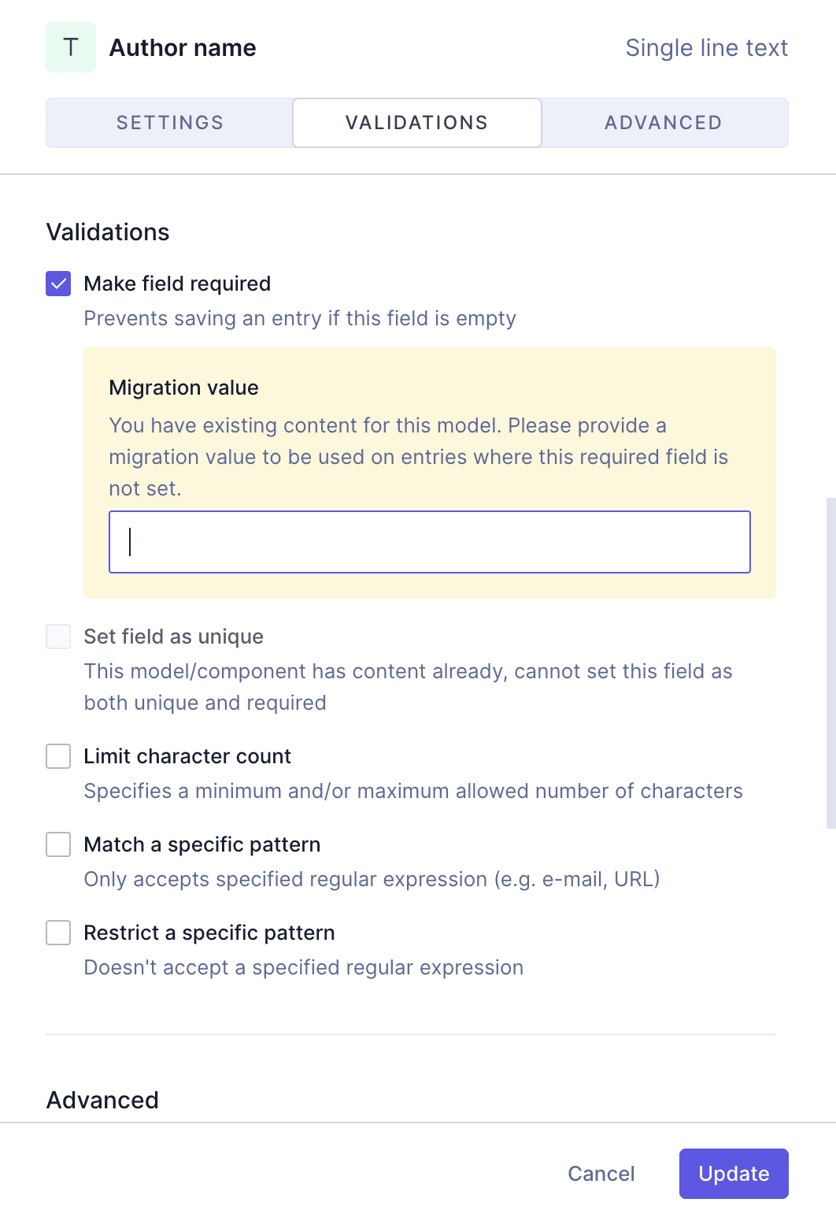Open the ADVANCED tab
Screen dimensions: 836x1221
click(663, 122)
